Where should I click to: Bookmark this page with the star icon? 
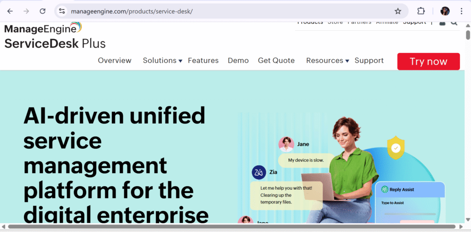coord(398,11)
